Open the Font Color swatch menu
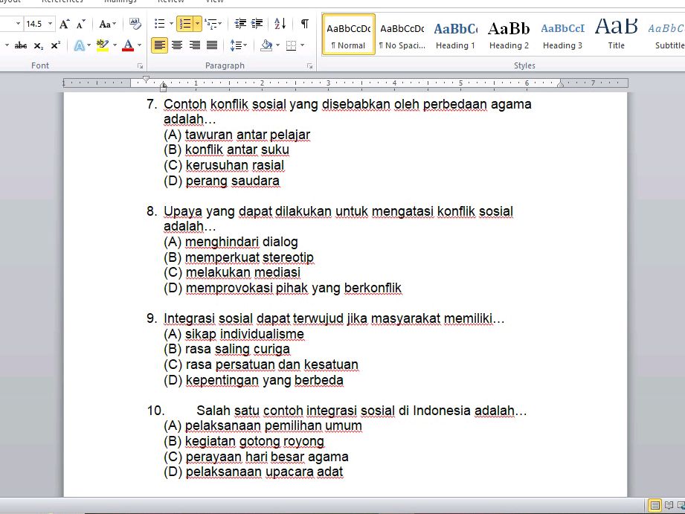This screenshot has height=514, width=685. tap(139, 45)
